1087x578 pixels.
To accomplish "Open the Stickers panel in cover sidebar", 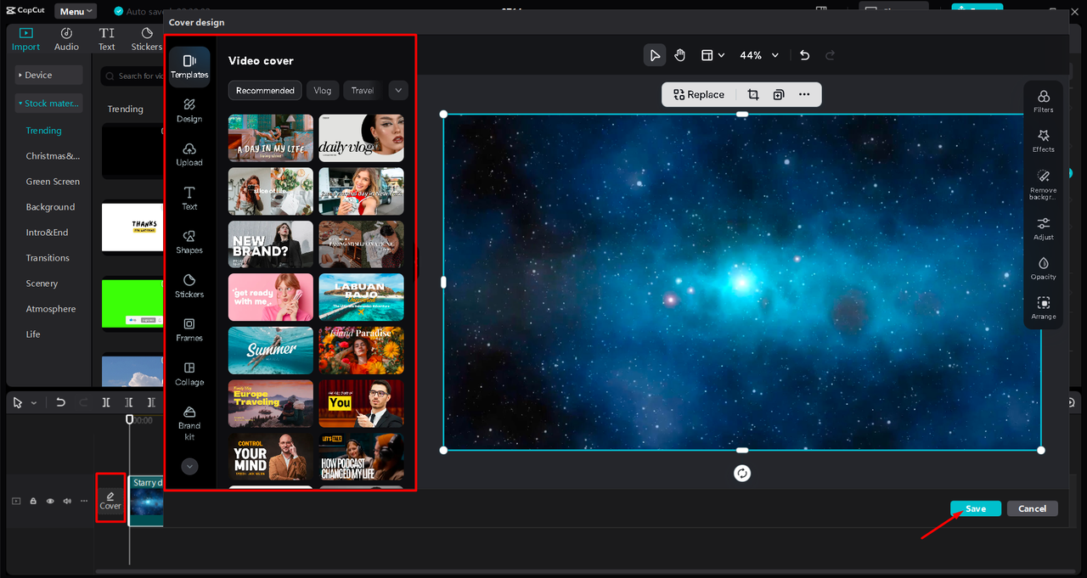I will point(189,287).
